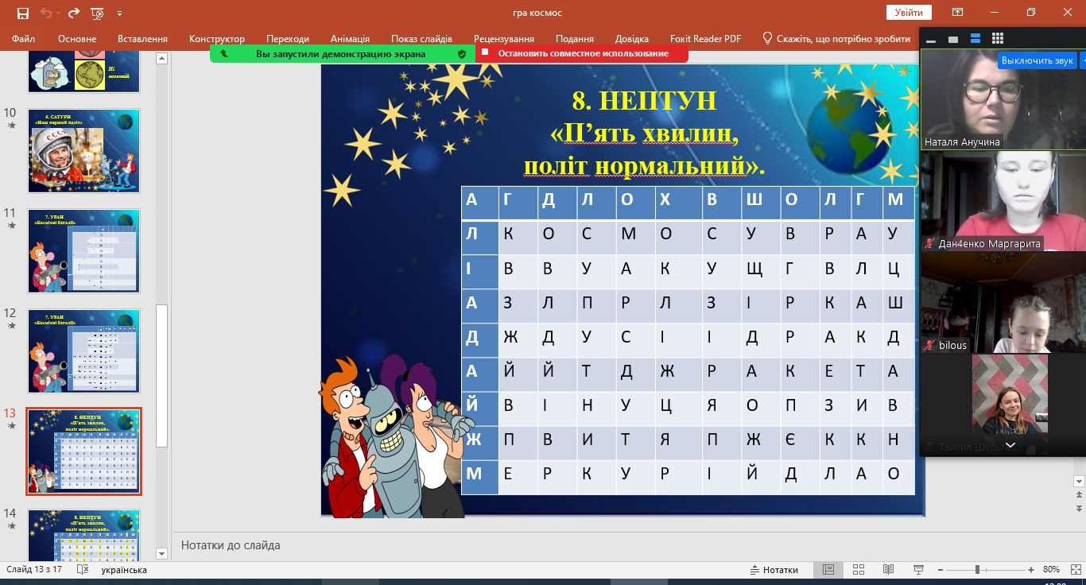This screenshot has width=1086, height=585.
Task: Select Дан4енко Маргарита video tile
Action: pos(1003,200)
